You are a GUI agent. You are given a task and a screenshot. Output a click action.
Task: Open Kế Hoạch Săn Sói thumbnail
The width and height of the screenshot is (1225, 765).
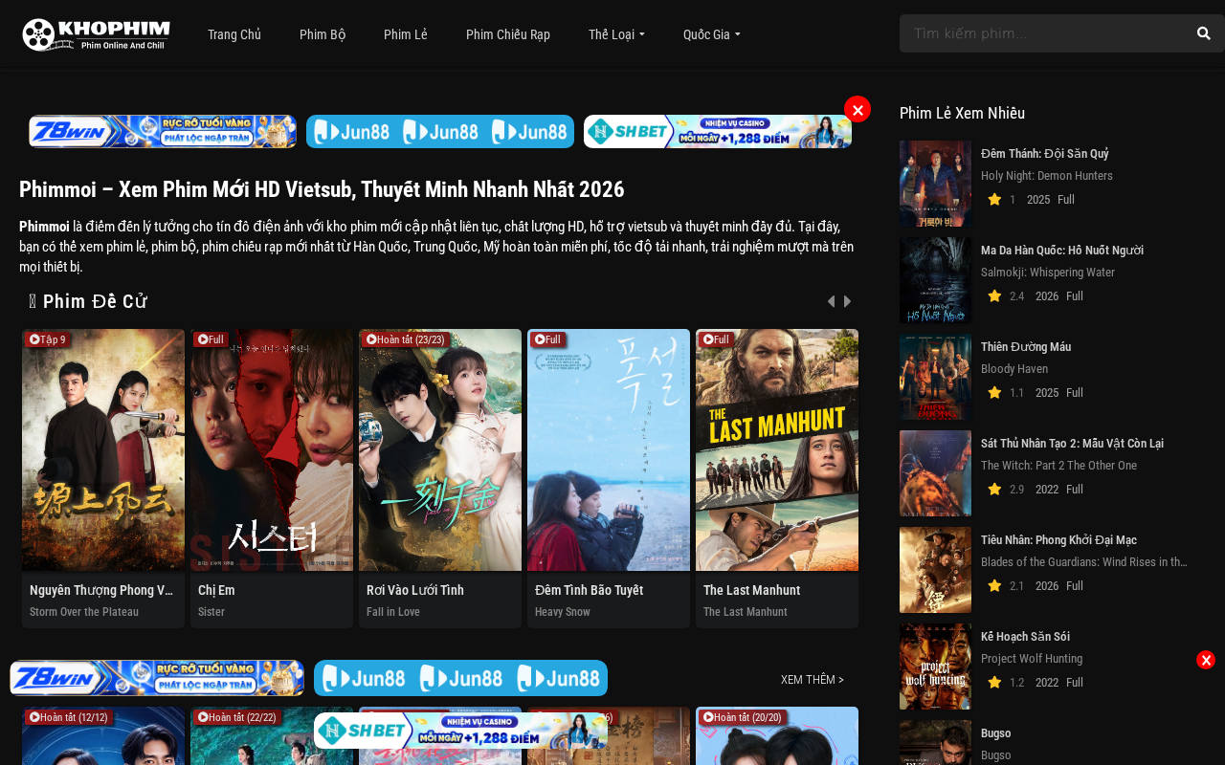935,667
